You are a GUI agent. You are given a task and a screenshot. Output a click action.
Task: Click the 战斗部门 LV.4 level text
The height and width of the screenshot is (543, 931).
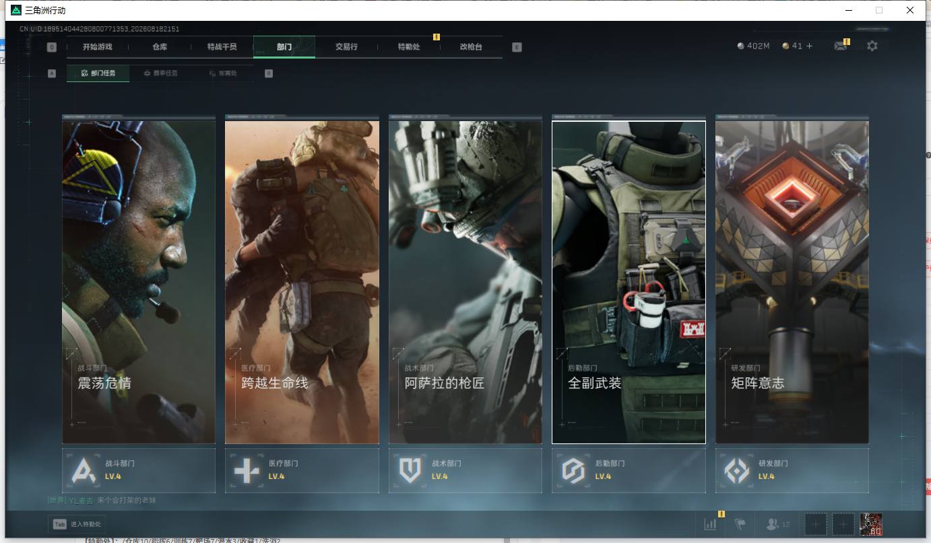[x=113, y=476]
